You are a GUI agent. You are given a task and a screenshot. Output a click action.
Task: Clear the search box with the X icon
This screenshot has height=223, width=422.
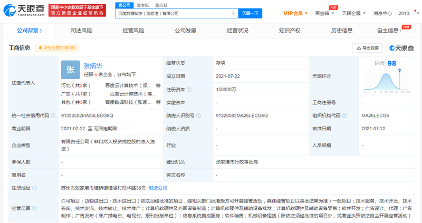233,14
